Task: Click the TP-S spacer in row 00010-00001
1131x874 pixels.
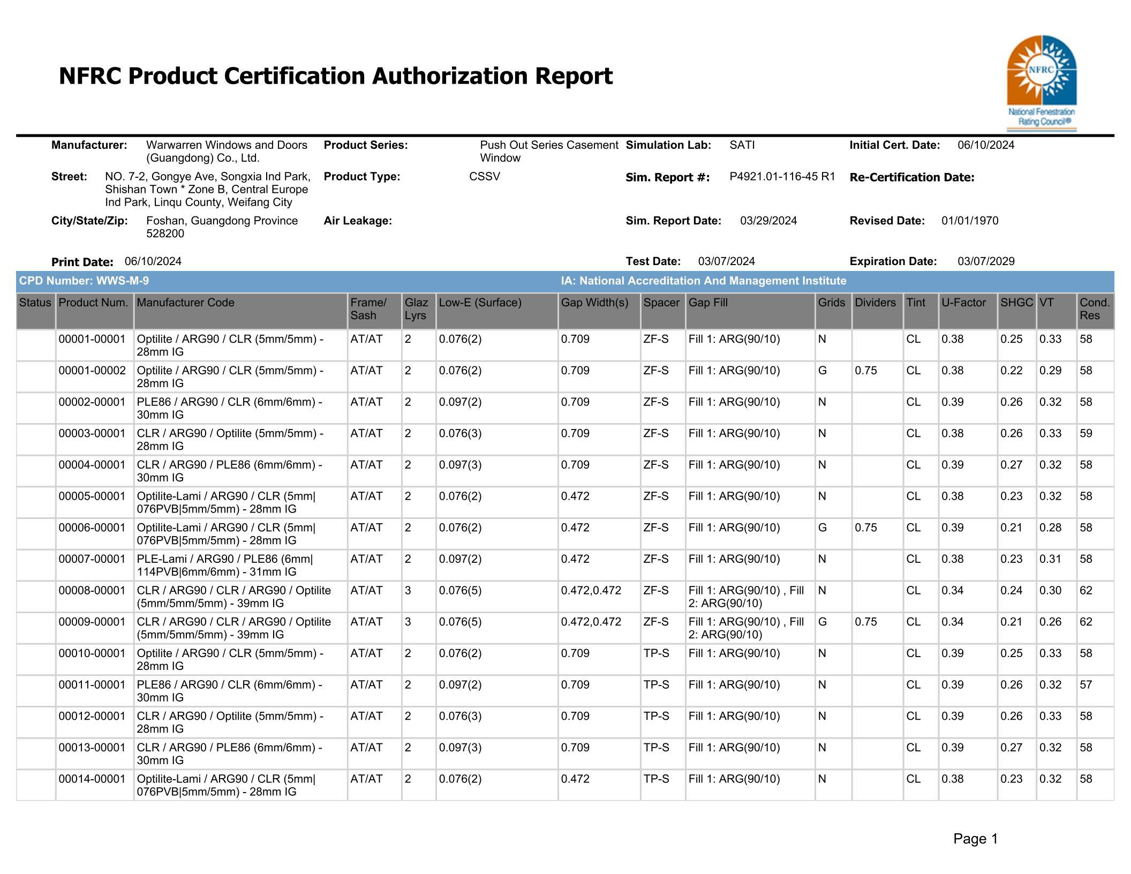Action: 657,653
